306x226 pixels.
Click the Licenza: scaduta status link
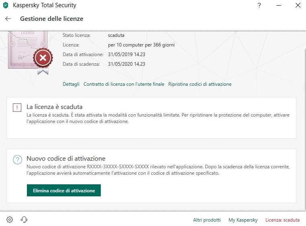282,220
